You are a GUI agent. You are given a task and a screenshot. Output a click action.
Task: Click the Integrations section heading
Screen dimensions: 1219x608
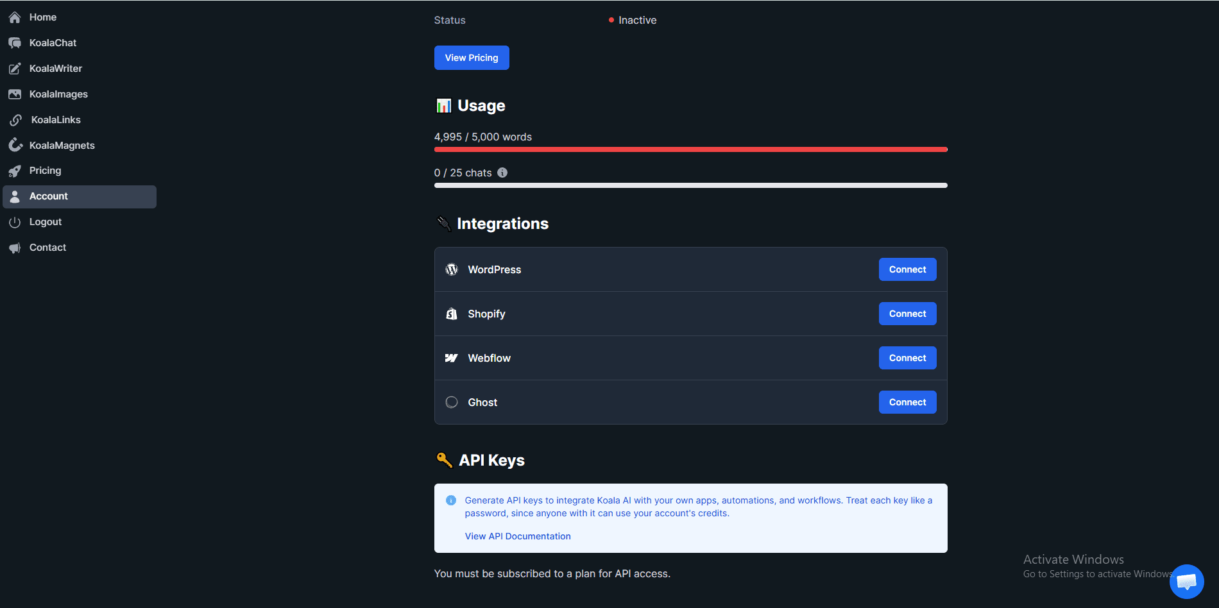click(503, 224)
